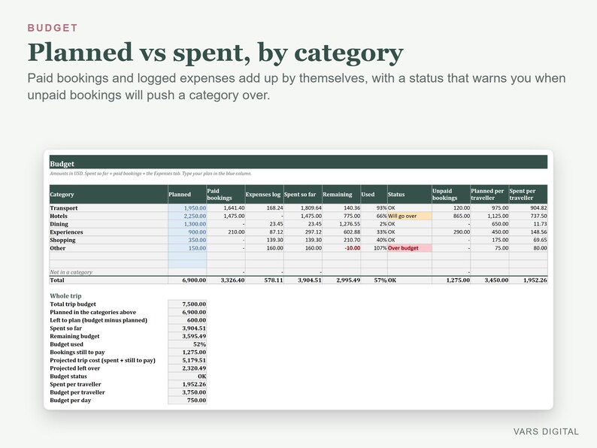Click the Status column header
Screen dimensions: 597x448
pos(409,195)
